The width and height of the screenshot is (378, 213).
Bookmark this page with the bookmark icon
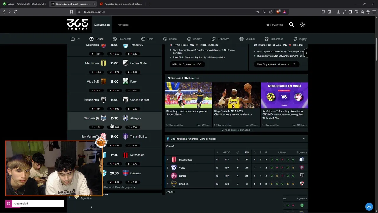tap(71, 12)
